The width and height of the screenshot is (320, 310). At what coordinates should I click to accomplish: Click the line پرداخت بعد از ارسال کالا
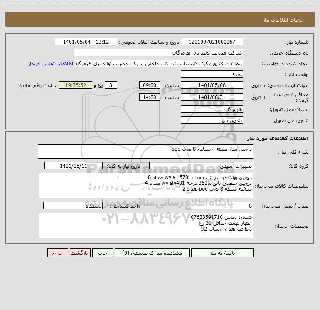(226, 229)
